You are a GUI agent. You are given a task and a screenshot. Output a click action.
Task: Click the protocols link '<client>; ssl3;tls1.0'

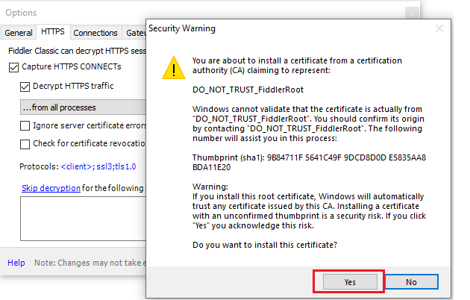click(98, 166)
